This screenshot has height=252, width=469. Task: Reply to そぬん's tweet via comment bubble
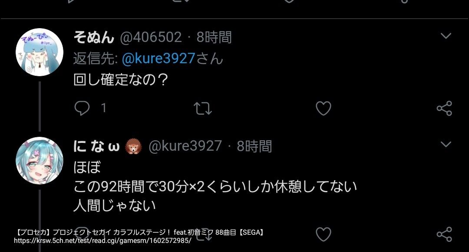click(82, 108)
